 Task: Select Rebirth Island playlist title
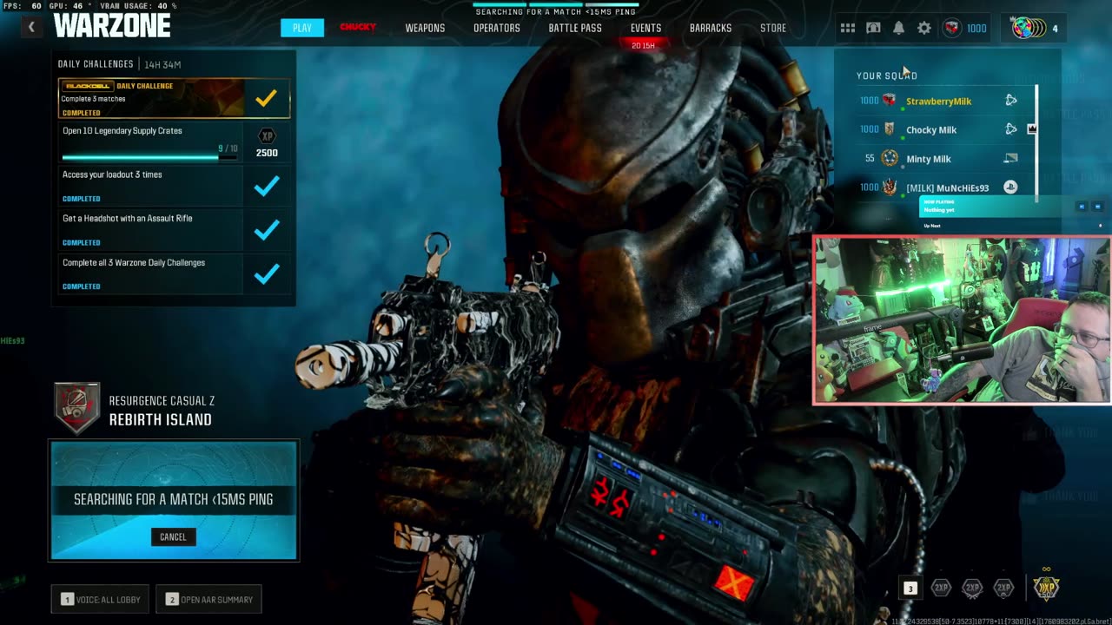(161, 419)
